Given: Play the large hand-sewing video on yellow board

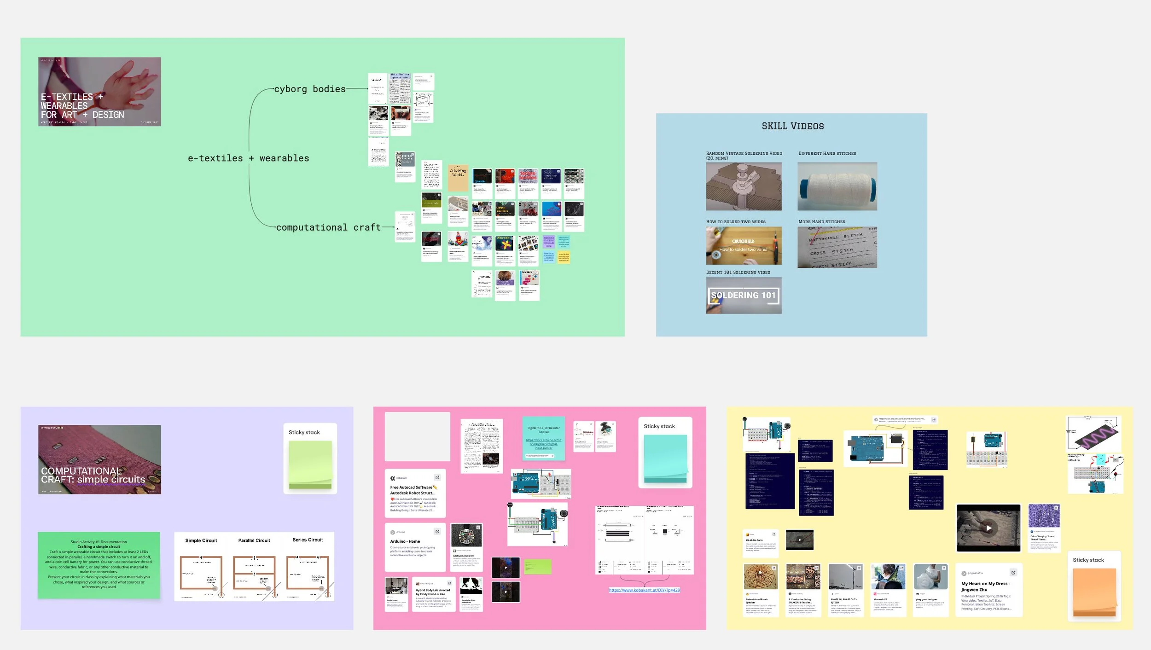Looking at the screenshot, I should click(988, 528).
